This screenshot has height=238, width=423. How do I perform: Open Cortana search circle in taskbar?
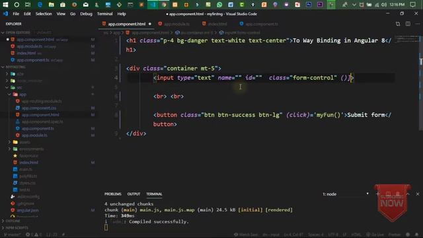17,5
